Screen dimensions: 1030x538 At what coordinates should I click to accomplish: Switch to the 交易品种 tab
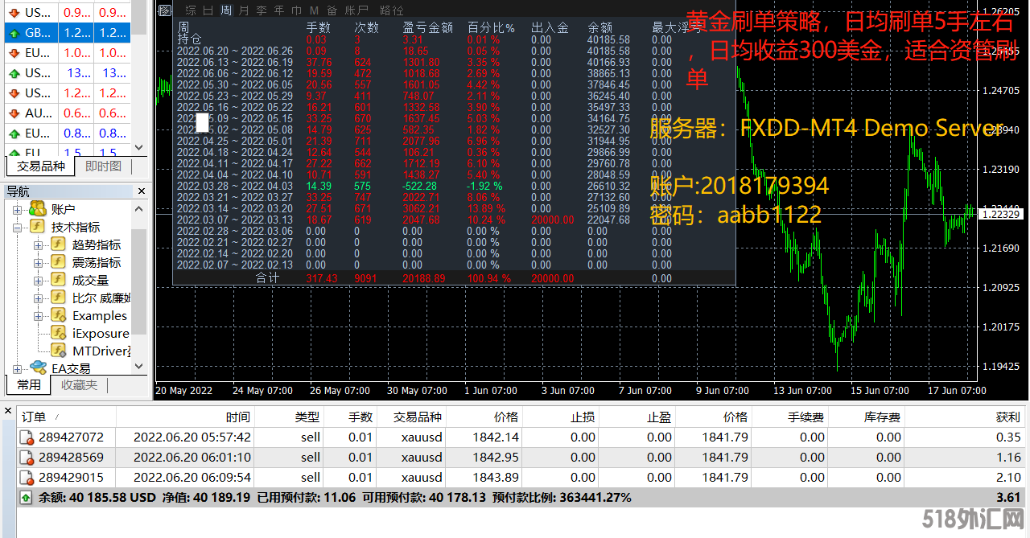point(40,166)
